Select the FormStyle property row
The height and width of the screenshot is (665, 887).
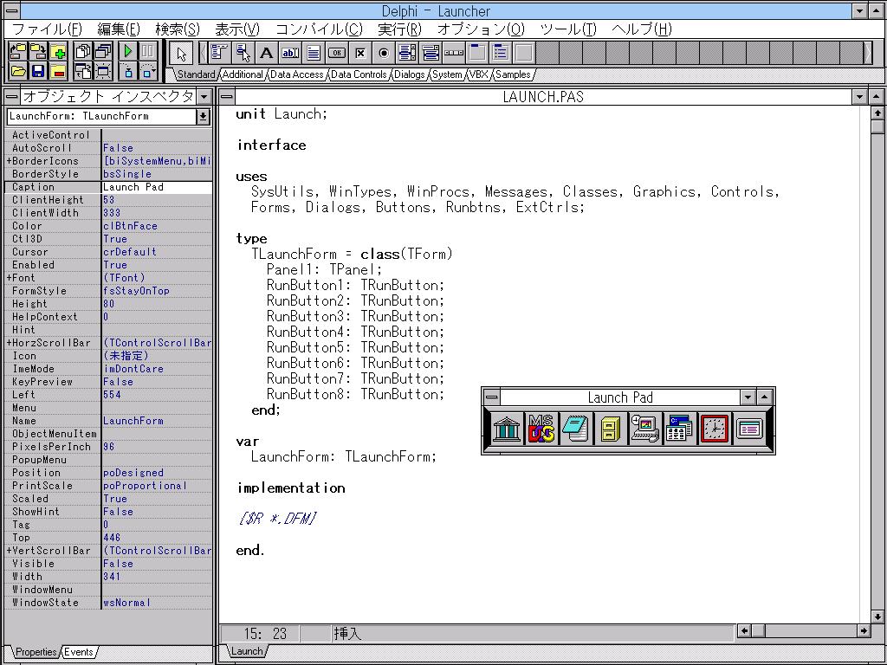pos(108,291)
